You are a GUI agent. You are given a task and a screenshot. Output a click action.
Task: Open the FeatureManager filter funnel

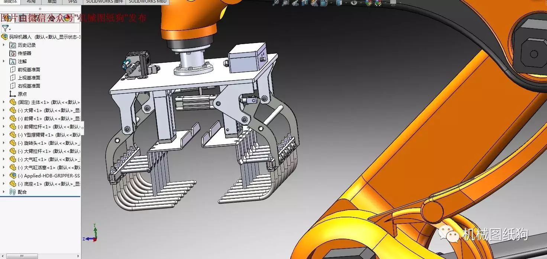tap(5, 28)
